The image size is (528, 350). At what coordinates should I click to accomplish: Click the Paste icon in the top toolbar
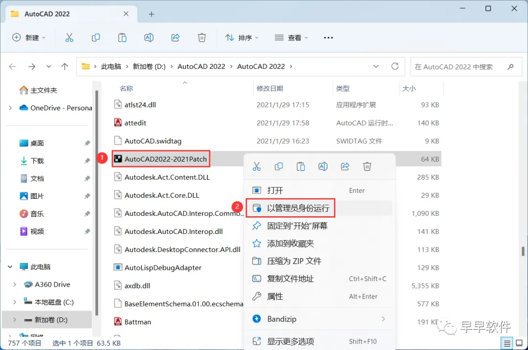122,38
